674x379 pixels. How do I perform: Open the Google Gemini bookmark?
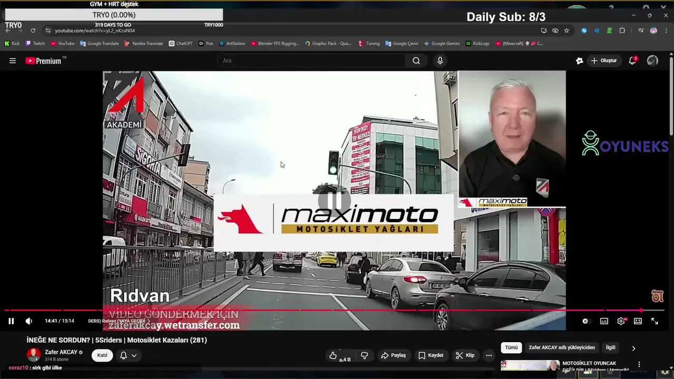tap(442, 44)
